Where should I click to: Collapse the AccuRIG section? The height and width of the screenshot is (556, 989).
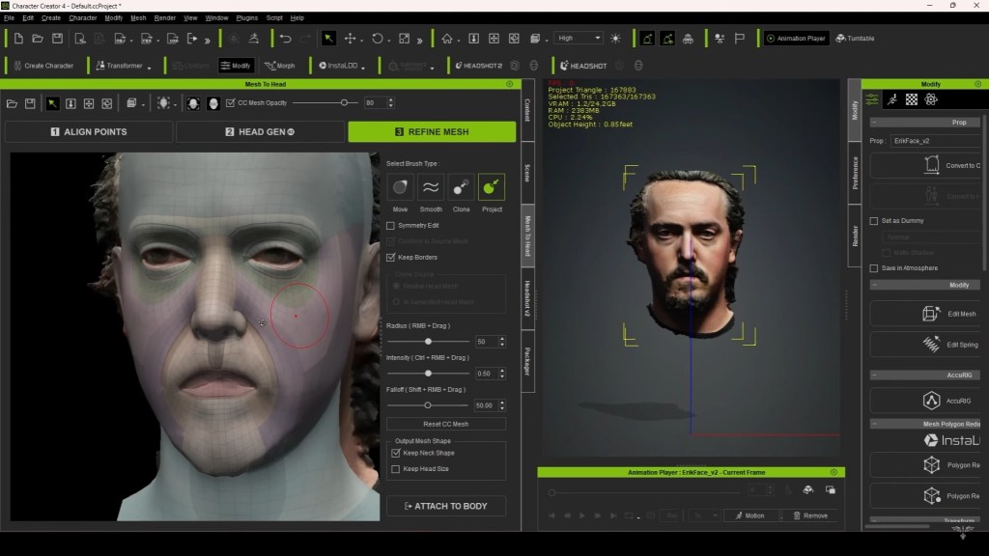(874, 375)
